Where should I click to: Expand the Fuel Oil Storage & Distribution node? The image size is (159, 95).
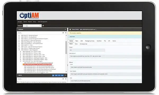(19, 39)
